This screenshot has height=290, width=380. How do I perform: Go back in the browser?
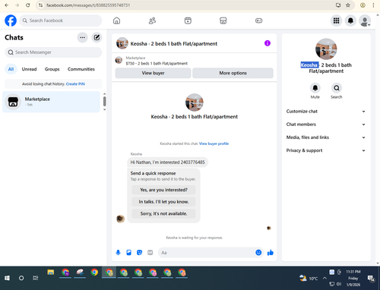click(7, 5)
